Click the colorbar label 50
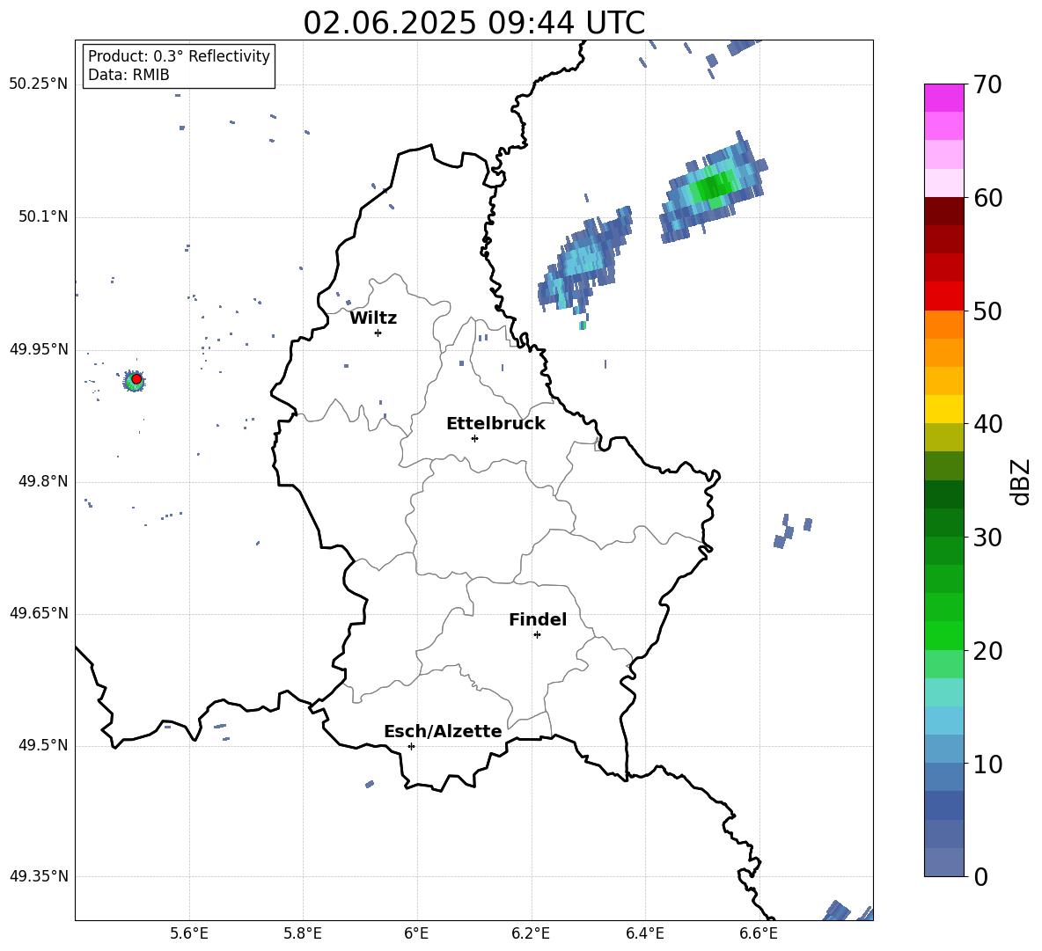Image resolution: width=1042 pixels, height=951 pixels. coord(988,311)
